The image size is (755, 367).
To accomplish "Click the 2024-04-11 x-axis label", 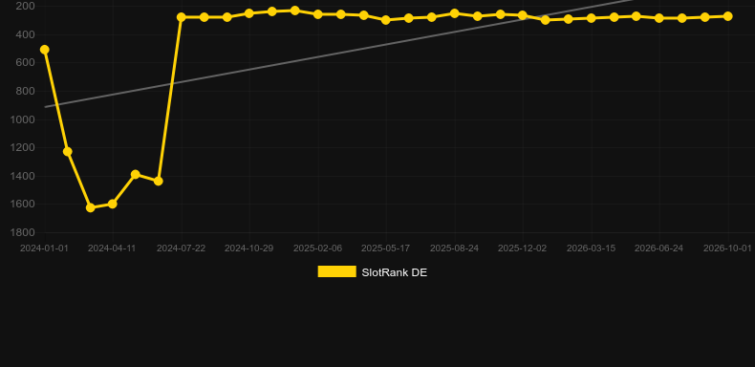I will pyautogui.click(x=112, y=248).
